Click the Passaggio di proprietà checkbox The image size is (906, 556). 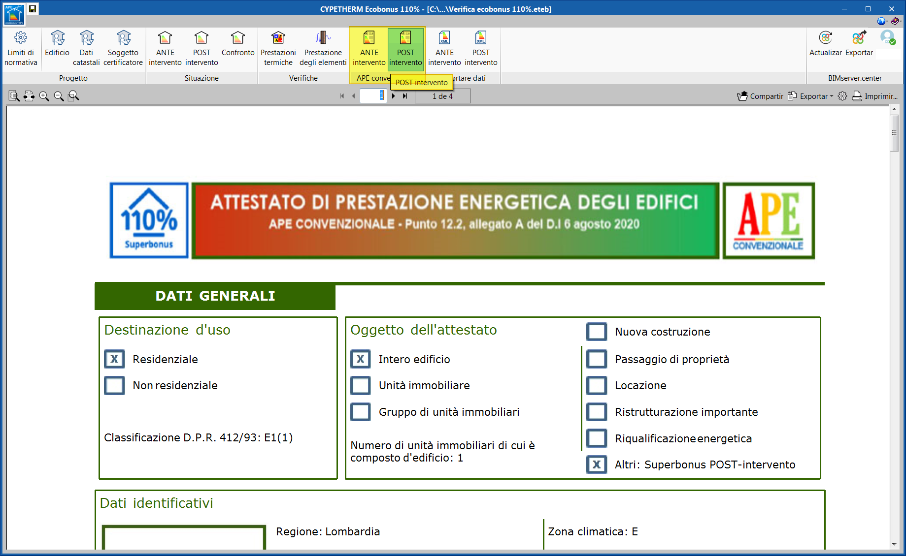pyautogui.click(x=597, y=359)
